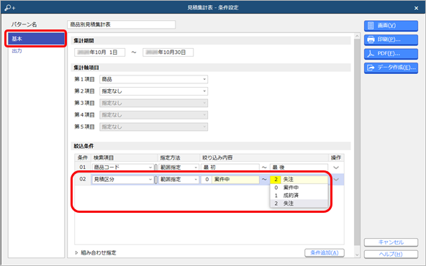
Task: Choose option 2 失注 from list
Action: (x=299, y=203)
